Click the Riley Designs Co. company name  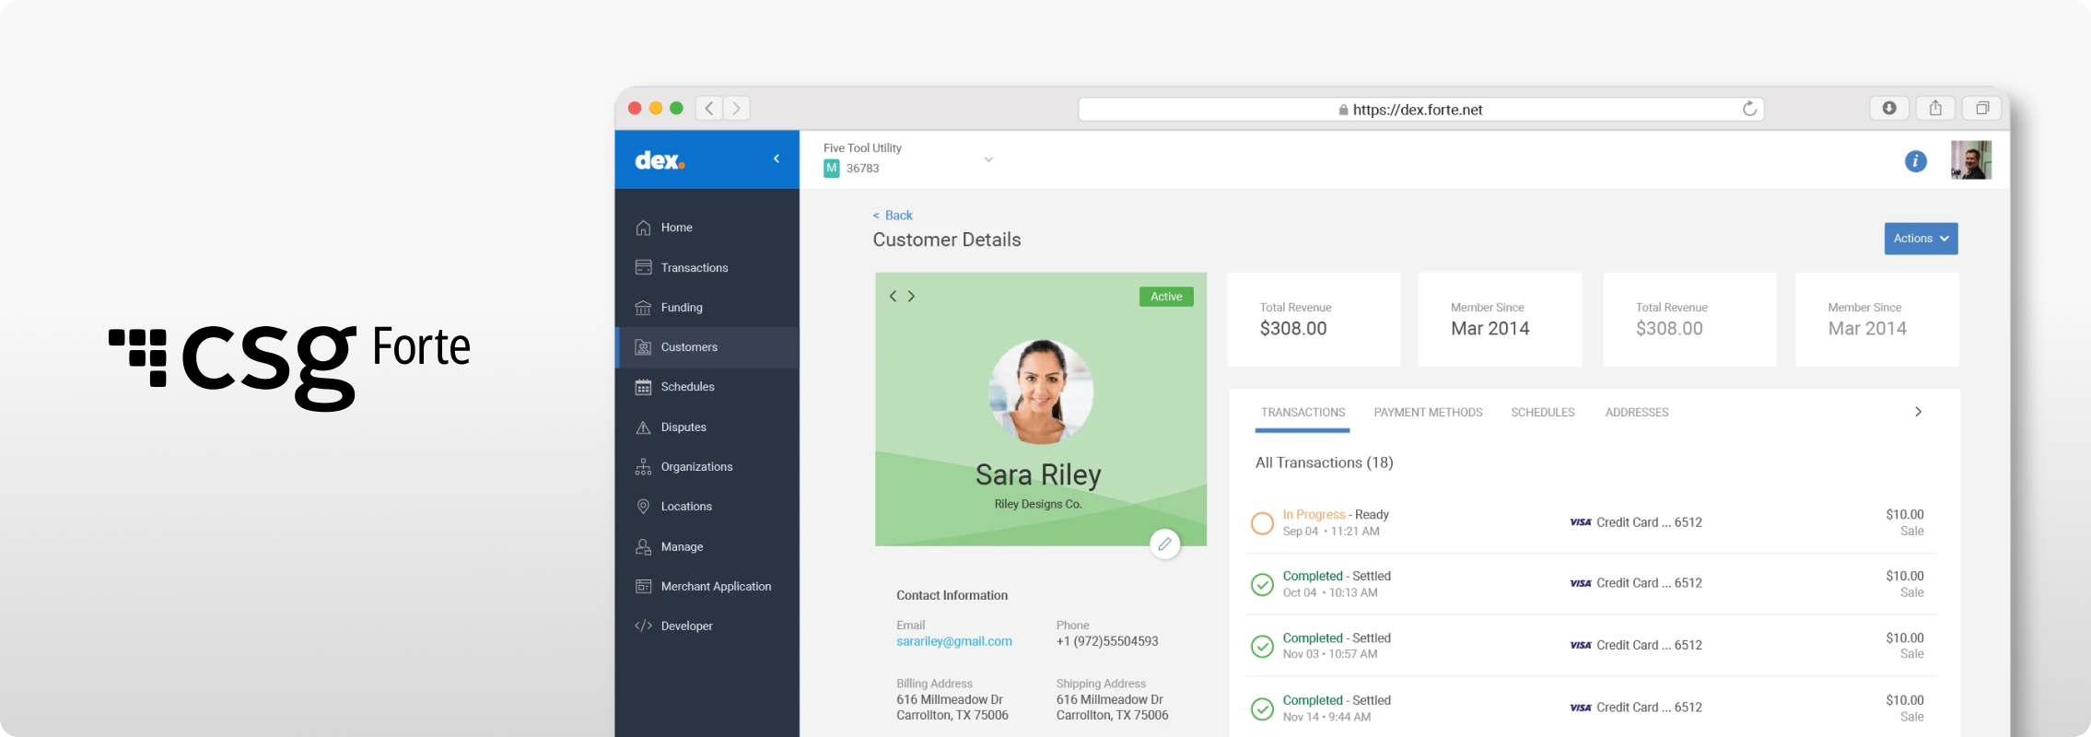pyautogui.click(x=1038, y=505)
